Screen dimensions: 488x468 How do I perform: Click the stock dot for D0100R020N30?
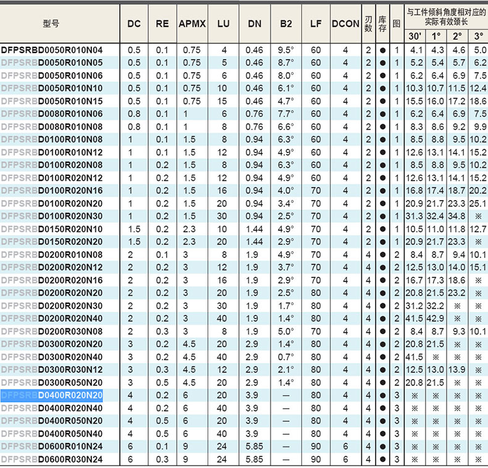pyautogui.click(x=382, y=216)
